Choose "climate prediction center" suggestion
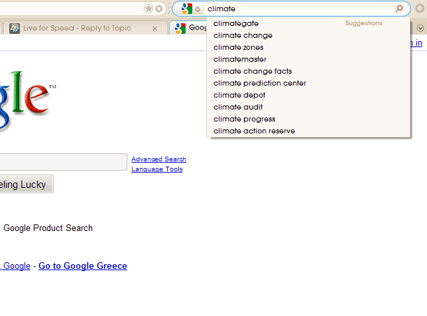 click(308, 83)
